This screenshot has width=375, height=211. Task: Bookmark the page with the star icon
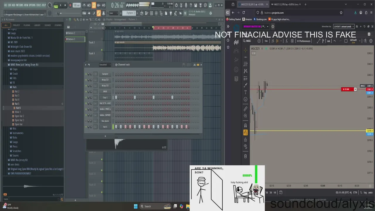pos(341,13)
